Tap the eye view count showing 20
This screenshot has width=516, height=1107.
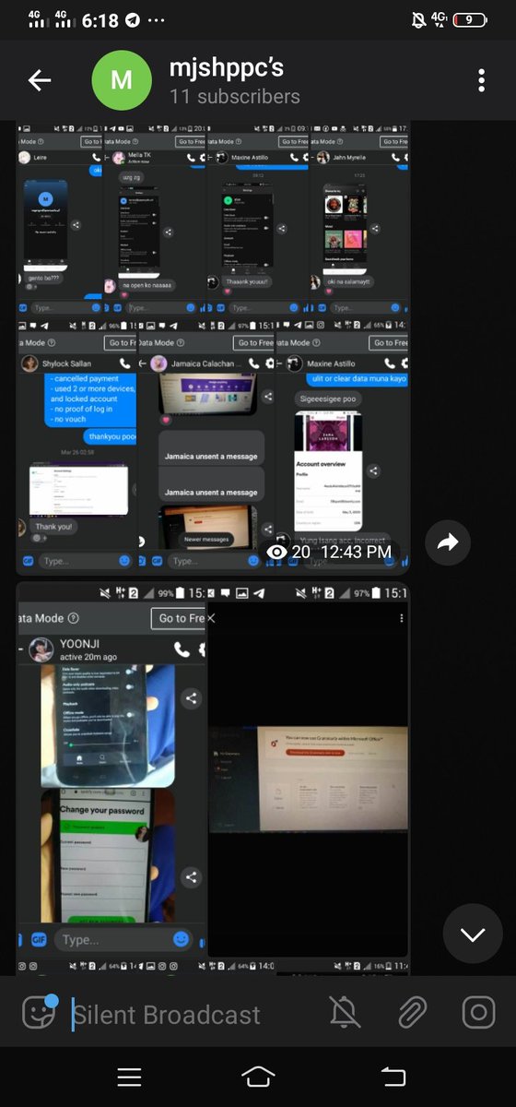click(x=287, y=553)
